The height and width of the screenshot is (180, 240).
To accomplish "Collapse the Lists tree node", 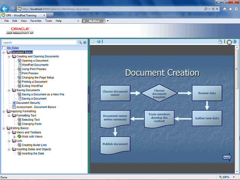I will pyautogui.click(x=9, y=141).
